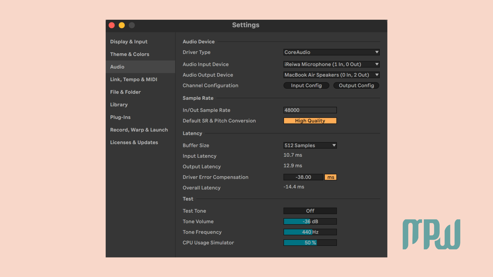Open the File & Folder settings page
Screen dimensions: 493x277
tap(125, 92)
